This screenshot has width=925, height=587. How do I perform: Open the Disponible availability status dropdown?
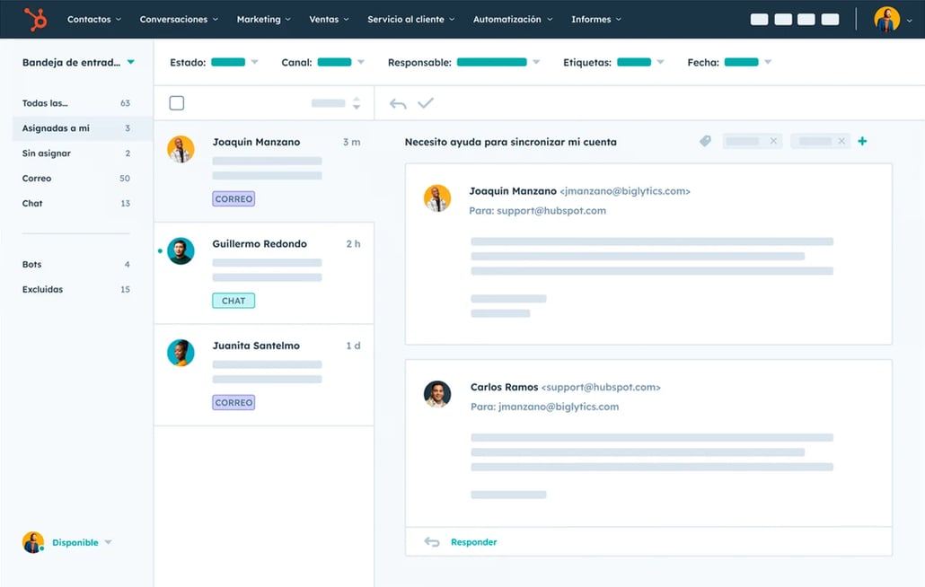pyautogui.click(x=82, y=543)
